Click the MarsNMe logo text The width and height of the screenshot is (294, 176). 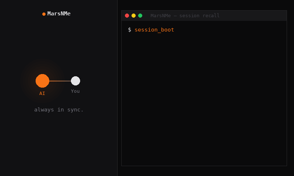point(59,14)
